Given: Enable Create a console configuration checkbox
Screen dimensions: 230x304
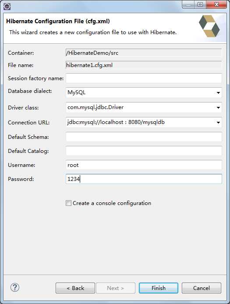Looking at the screenshot, I should (68, 203).
